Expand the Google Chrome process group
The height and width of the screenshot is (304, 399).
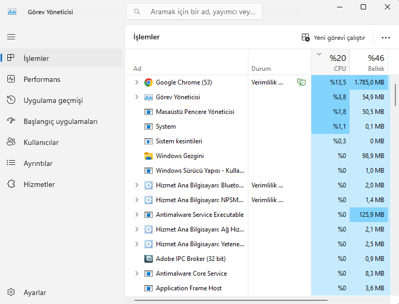[x=136, y=82]
